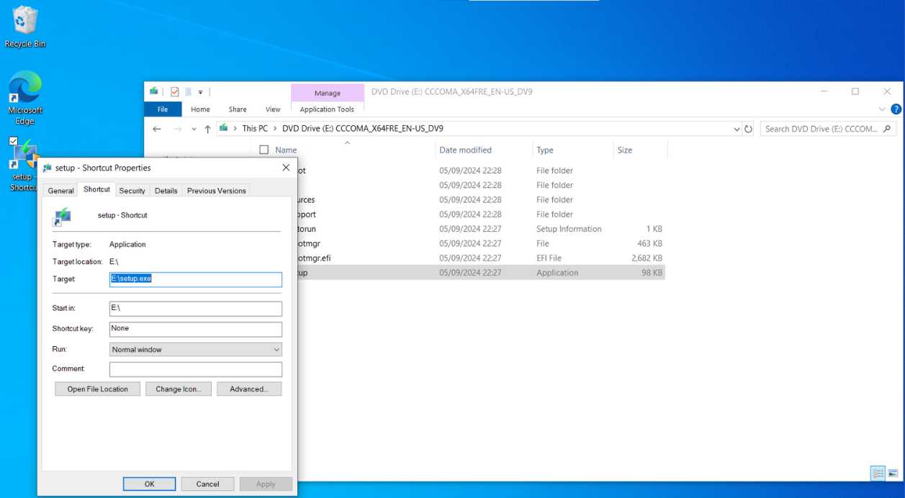The height and width of the screenshot is (498, 905).
Task: Open the Recycle Bin desktop icon
Action: pyautogui.click(x=24, y=26)
